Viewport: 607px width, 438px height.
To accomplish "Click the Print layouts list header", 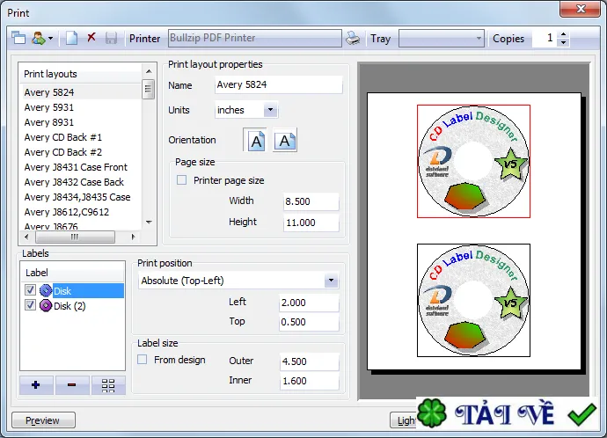I will click(81, 74).
